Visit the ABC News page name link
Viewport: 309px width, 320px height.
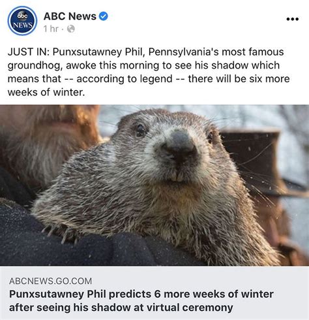coord(70,16)
